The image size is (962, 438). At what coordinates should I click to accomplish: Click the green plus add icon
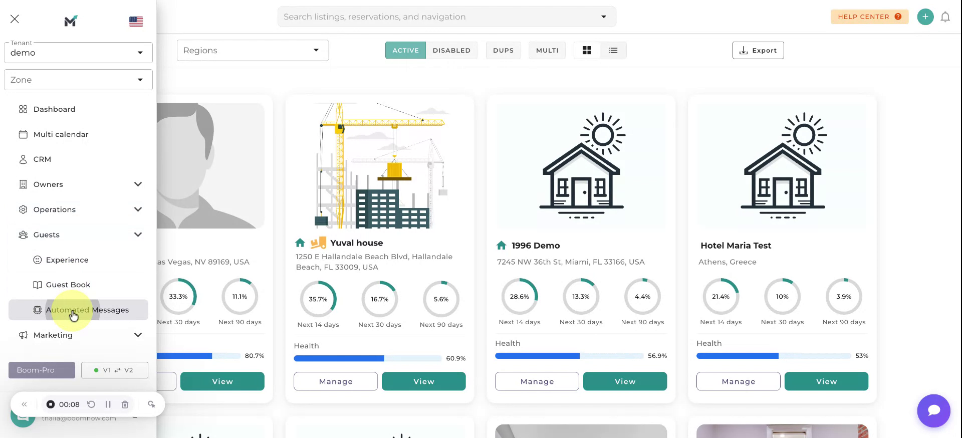click(x=925, y=17)
